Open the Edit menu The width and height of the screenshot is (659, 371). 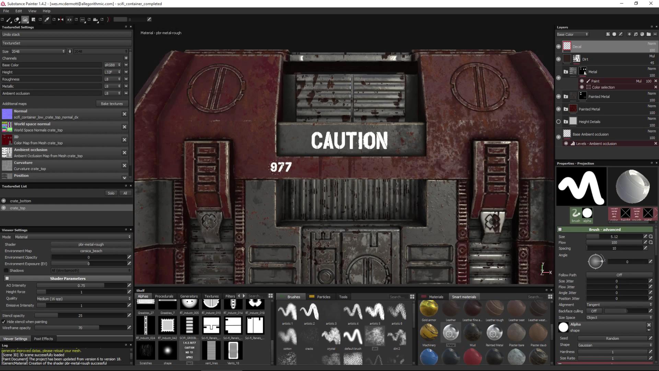pos(19,11)
